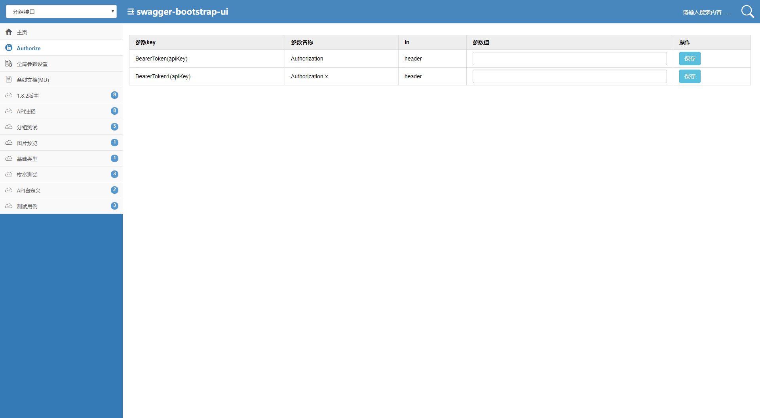Click the cloud icon beside 枚举测试
The image size is (760, 418).
(9, 174)
